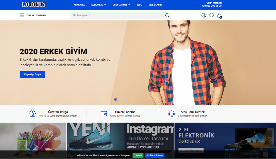The image size is (276, 159).
Task: Open the user account icon
Action: pos(204,15)
